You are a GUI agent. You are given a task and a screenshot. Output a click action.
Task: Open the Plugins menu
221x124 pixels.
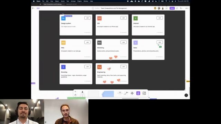[x=79, y=1]
